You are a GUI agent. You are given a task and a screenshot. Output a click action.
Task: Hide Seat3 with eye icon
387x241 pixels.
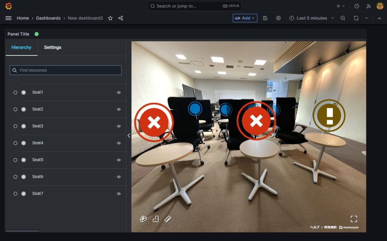(x=119, y=126)
